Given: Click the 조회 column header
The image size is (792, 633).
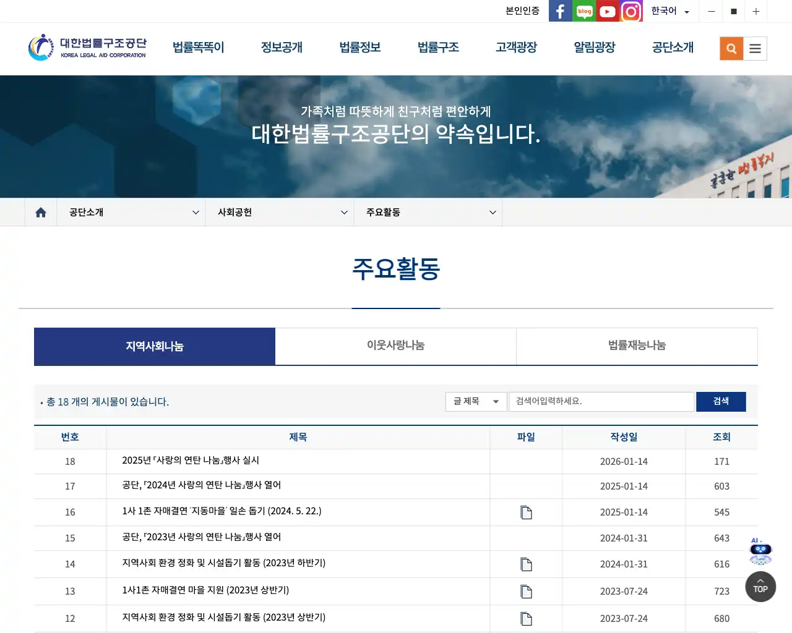Looking at the screenshot, I should click(x=721, y=437).
